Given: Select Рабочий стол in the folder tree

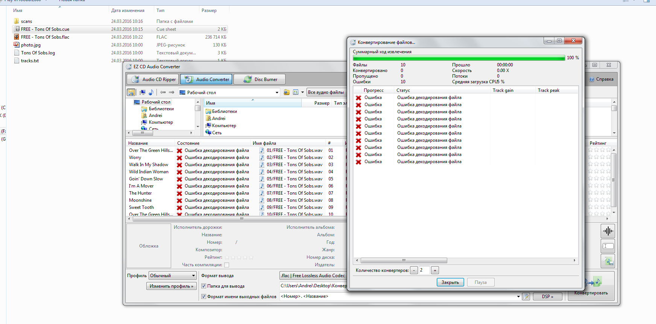Looking at the screenshot, I should 156,102.
